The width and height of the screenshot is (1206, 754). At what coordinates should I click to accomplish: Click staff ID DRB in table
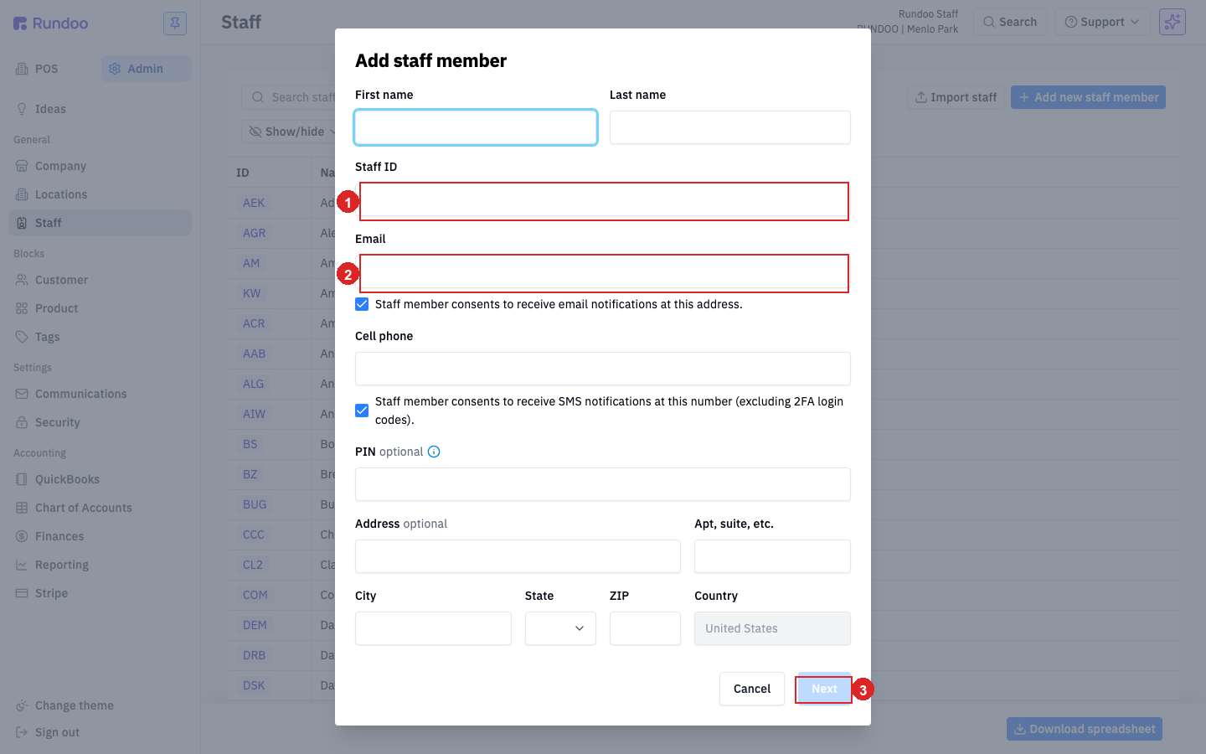point(254,655)
